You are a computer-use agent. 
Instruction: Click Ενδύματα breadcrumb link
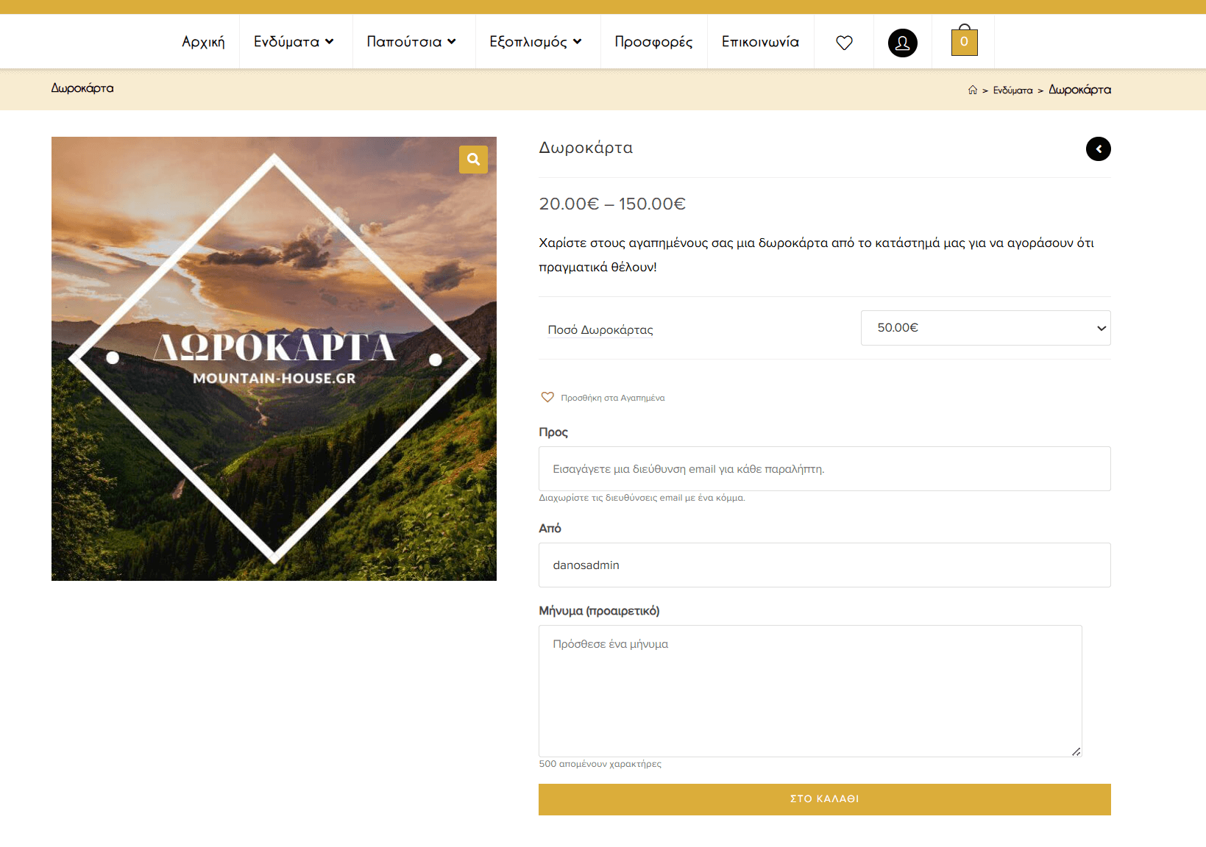coord(1012,90)
